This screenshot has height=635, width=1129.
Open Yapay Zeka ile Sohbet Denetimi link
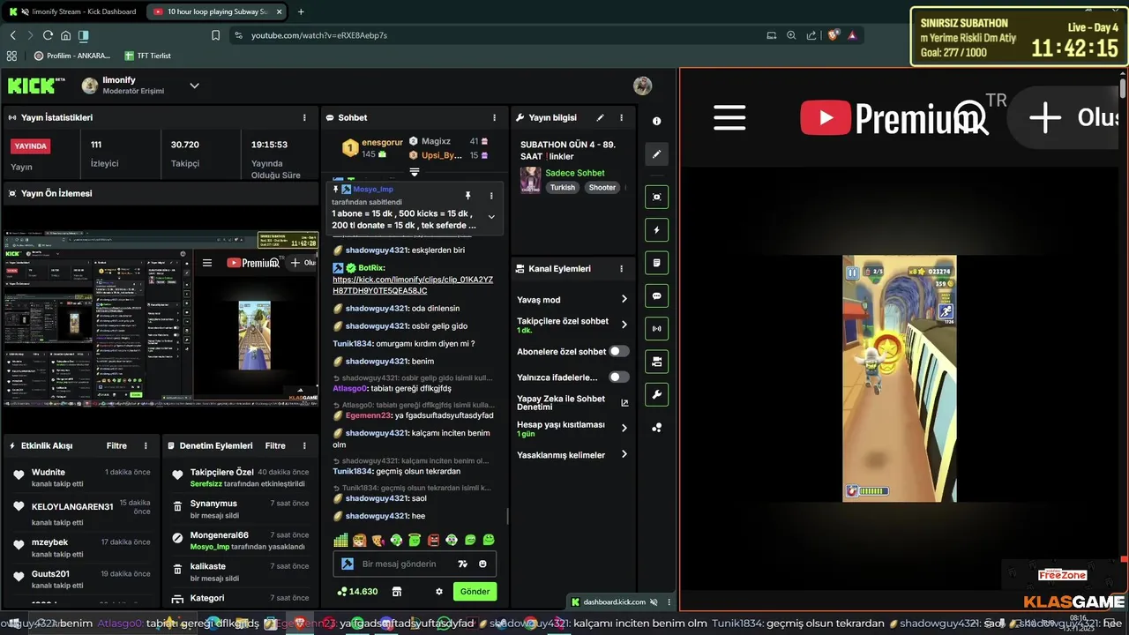coord(572,403)
